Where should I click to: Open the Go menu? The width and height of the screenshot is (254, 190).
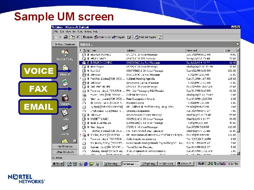tap(74, 32)
